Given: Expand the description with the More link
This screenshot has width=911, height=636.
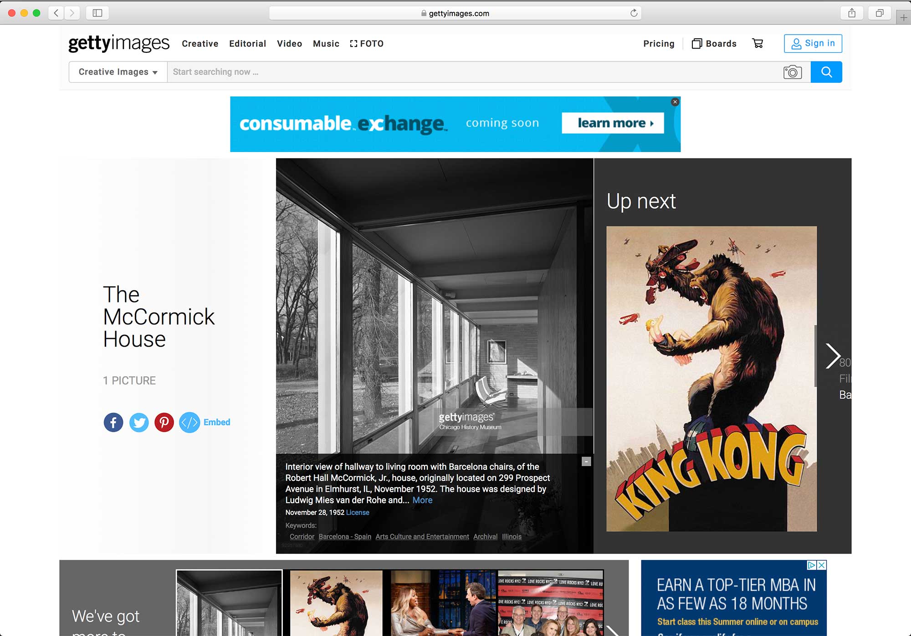Looking at the screenshot, I should pyautogui.click(x=422, y=500).
